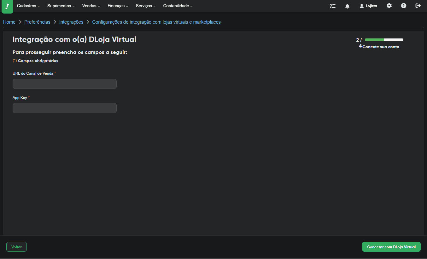
Task: Open the Lojista user account menu
Action: 368,6
